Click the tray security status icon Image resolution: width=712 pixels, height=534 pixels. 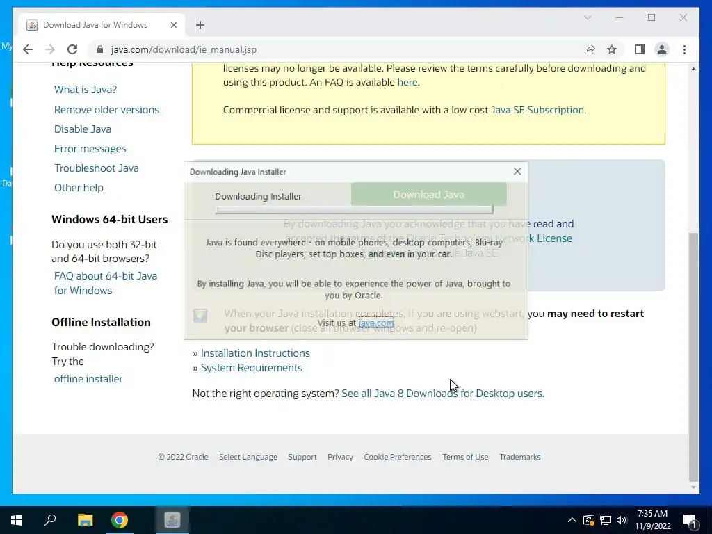point(589,520)
